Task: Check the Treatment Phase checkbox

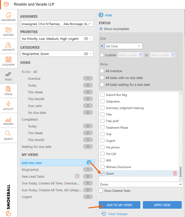Action: 102,127
